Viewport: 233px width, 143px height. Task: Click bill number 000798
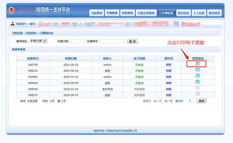click(x=33, y=65)
